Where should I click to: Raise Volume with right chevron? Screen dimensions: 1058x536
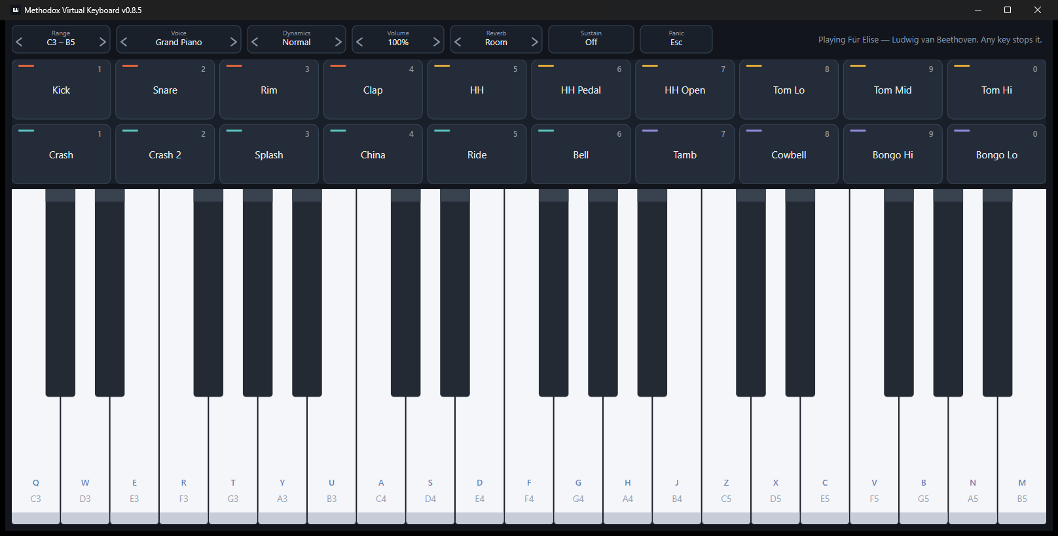tap(436, 42)
